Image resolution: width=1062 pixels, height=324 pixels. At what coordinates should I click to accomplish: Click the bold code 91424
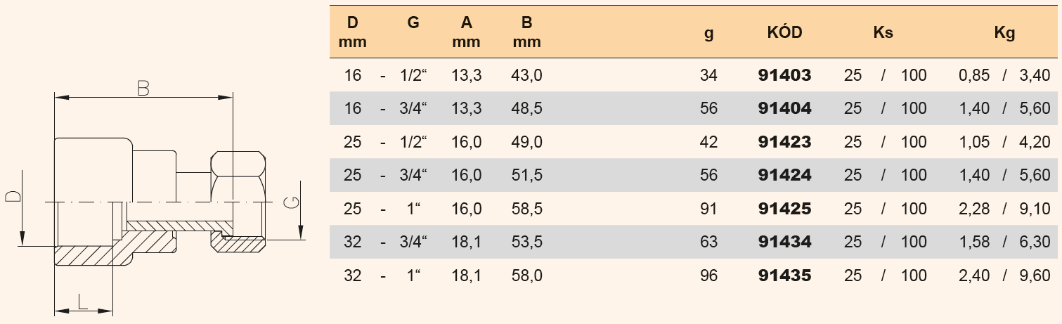pos(784,175)
